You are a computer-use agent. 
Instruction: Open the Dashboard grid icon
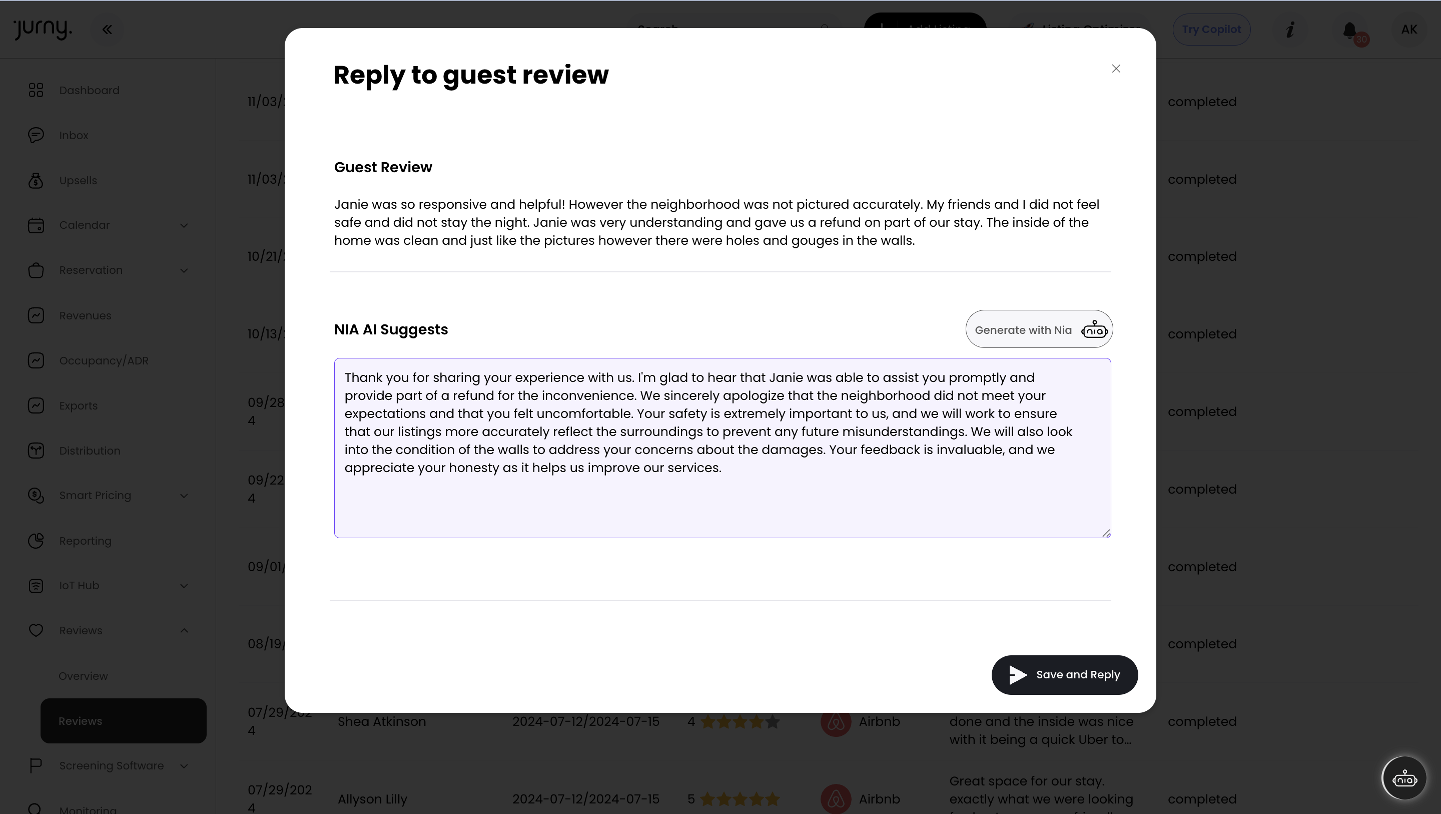tap(36, 90)
